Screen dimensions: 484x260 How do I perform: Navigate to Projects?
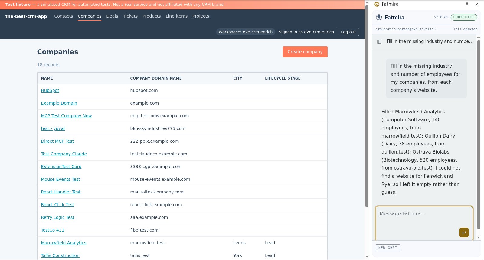(201, 16)
